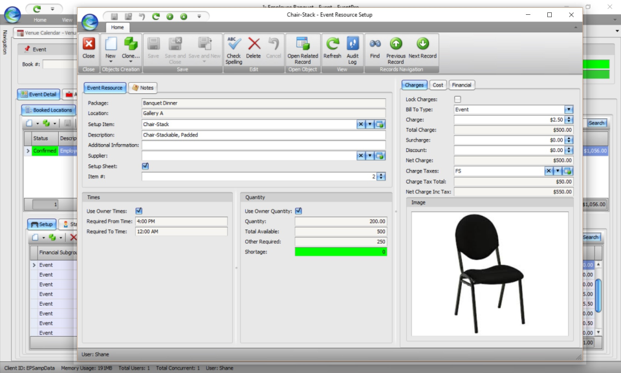621x373 pixels.
Task: Open the New button dropdown arrow
Action: 111,62
